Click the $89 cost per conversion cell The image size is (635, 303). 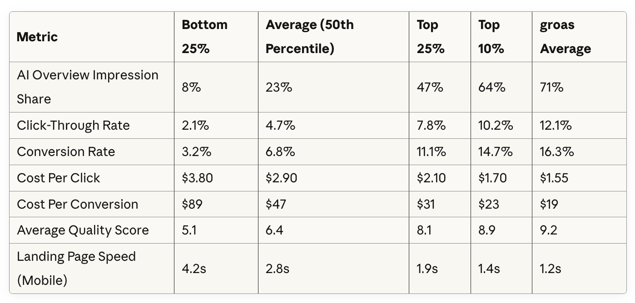(192, 204)
